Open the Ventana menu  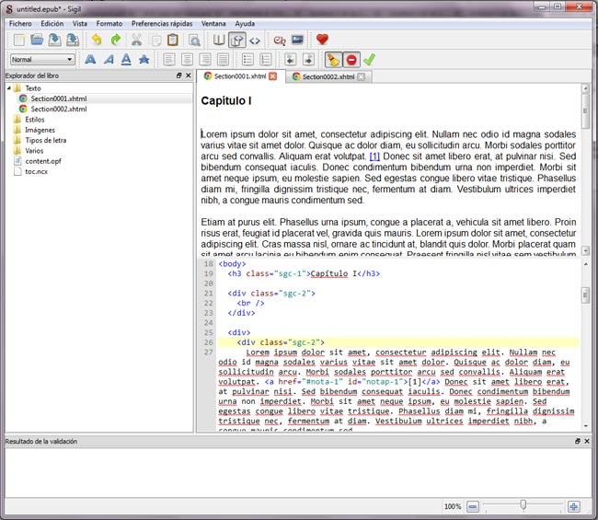tap(213, 24)
